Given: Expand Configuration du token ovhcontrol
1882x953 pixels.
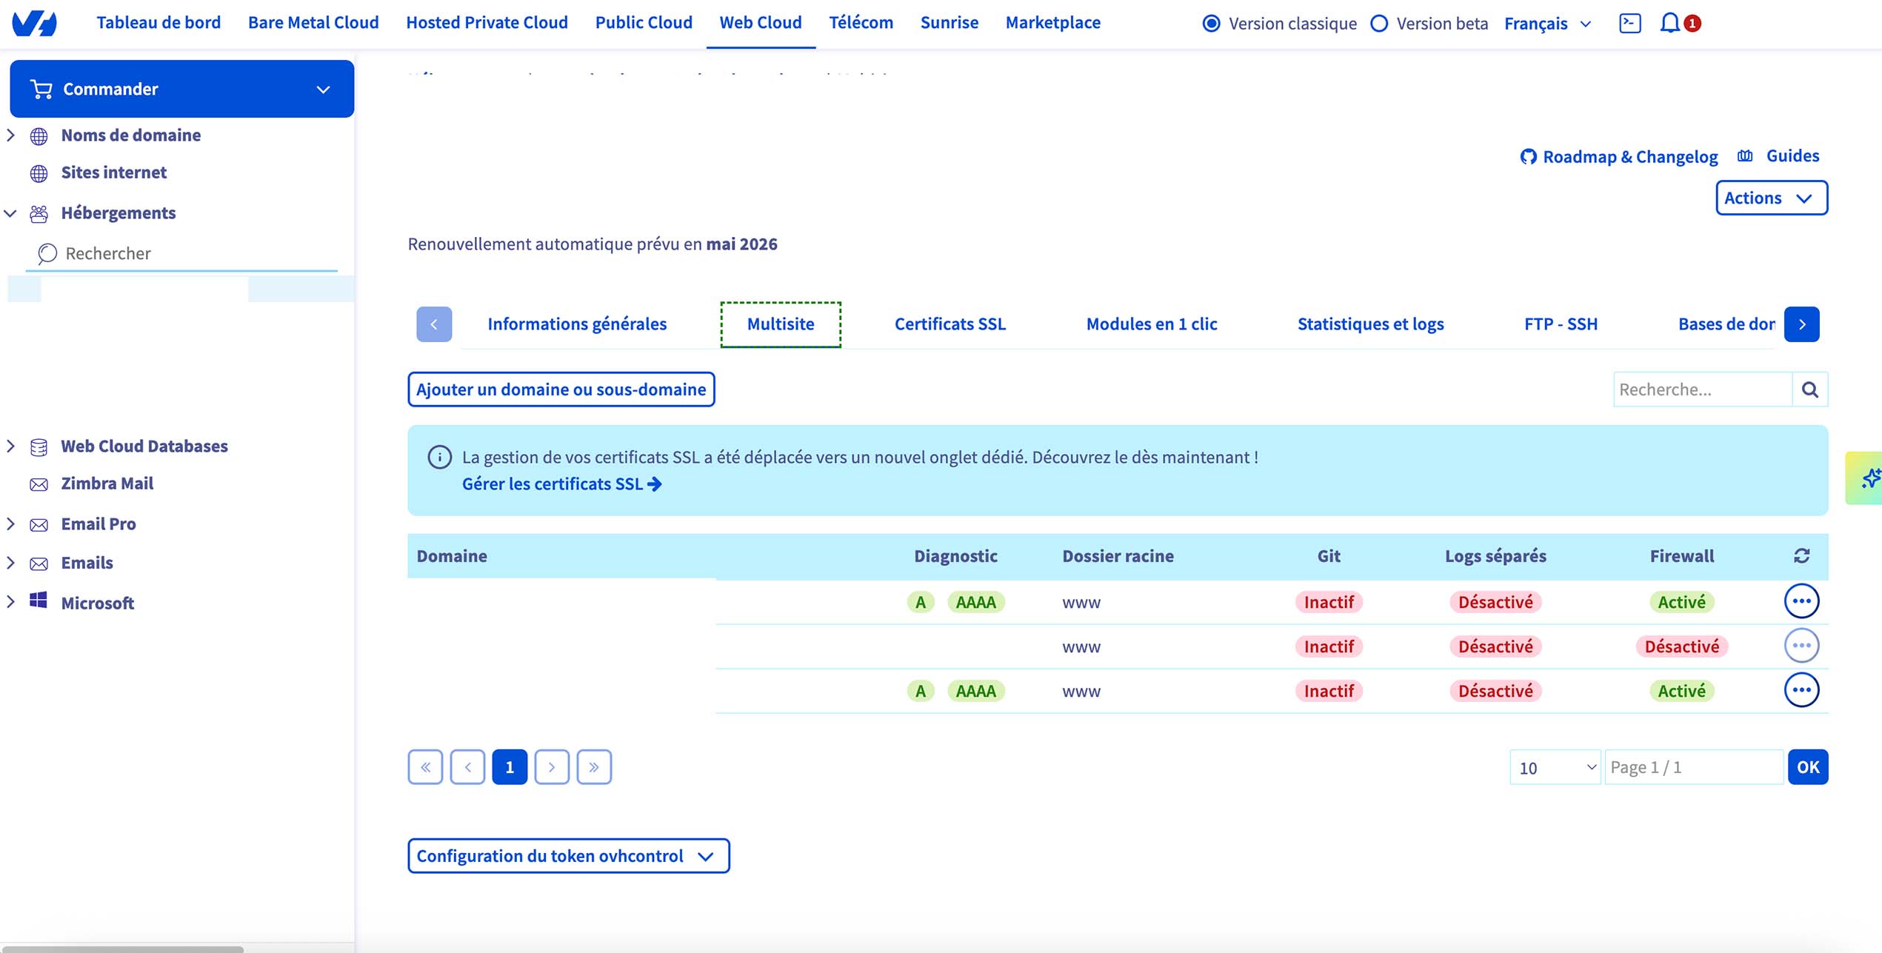Looking at the screenshot, I should 567,856.
